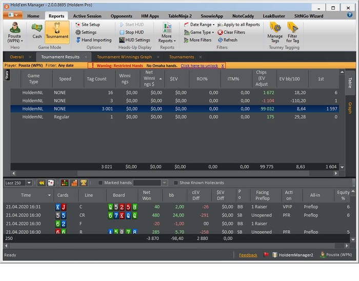The image size is (359, 281).
Task: Expand the Stats side panel
Action: 7,75
